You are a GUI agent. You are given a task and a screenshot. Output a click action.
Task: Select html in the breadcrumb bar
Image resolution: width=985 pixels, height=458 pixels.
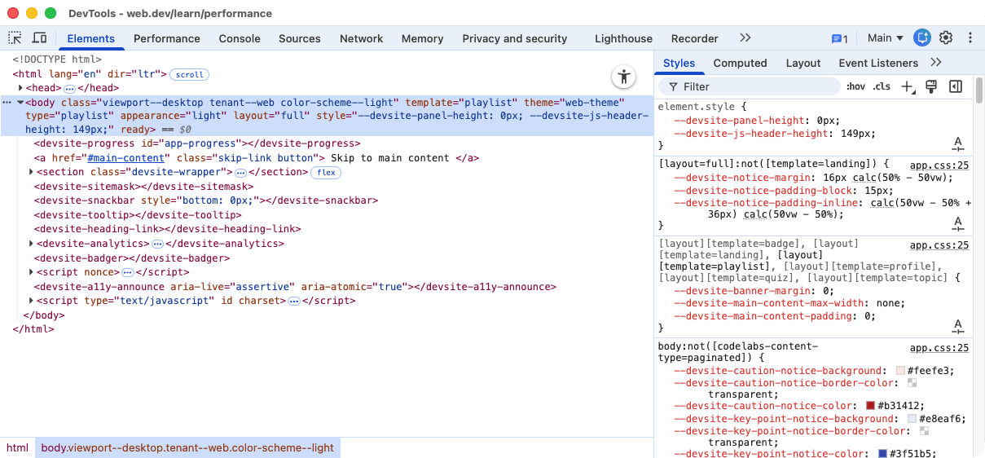[18, 447]
